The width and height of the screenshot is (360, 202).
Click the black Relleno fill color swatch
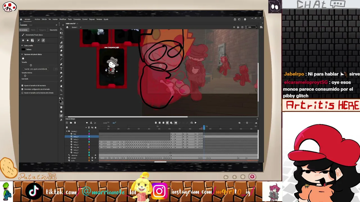[24, 49]
